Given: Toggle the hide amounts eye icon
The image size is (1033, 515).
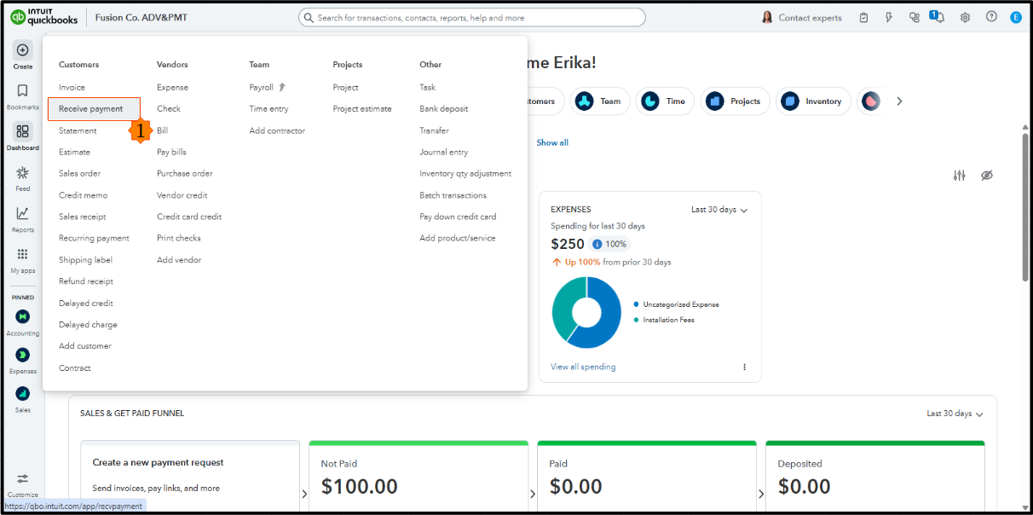Looking at the screenshot, I should coord(987,176).
